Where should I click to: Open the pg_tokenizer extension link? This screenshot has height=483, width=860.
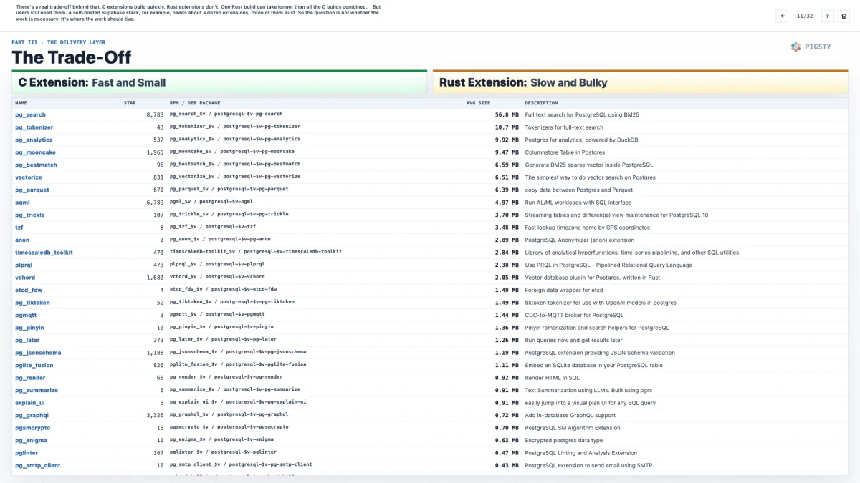coord(34,127)
